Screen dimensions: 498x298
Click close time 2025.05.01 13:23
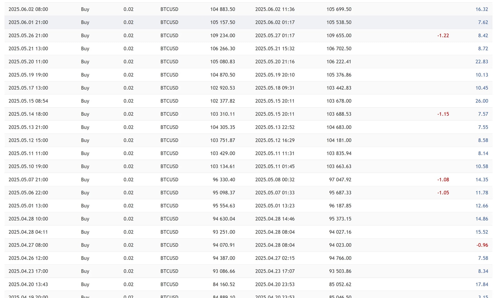pyautogui.click(x=275, y=206)
